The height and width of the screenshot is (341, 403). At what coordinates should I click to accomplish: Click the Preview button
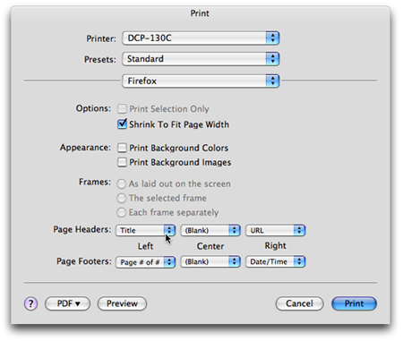[122, 303]
